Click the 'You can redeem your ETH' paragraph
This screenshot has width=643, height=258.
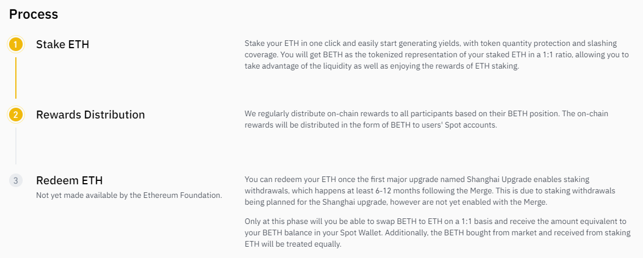pyautogui.click(x=429, y=191)
